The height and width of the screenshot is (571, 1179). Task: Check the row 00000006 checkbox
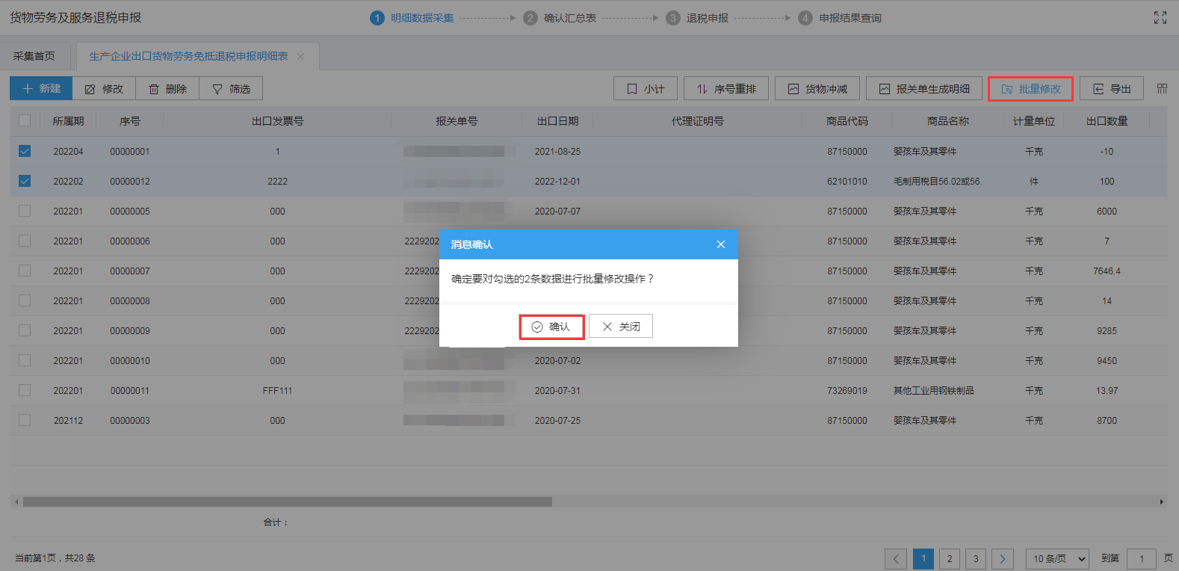[25, 241]
